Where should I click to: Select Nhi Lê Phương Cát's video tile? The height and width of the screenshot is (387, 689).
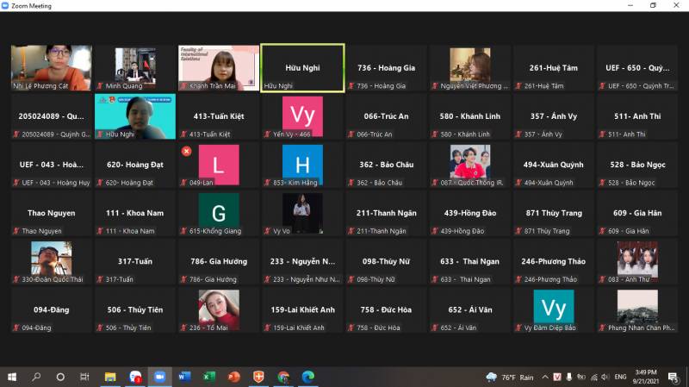(51, 67)
